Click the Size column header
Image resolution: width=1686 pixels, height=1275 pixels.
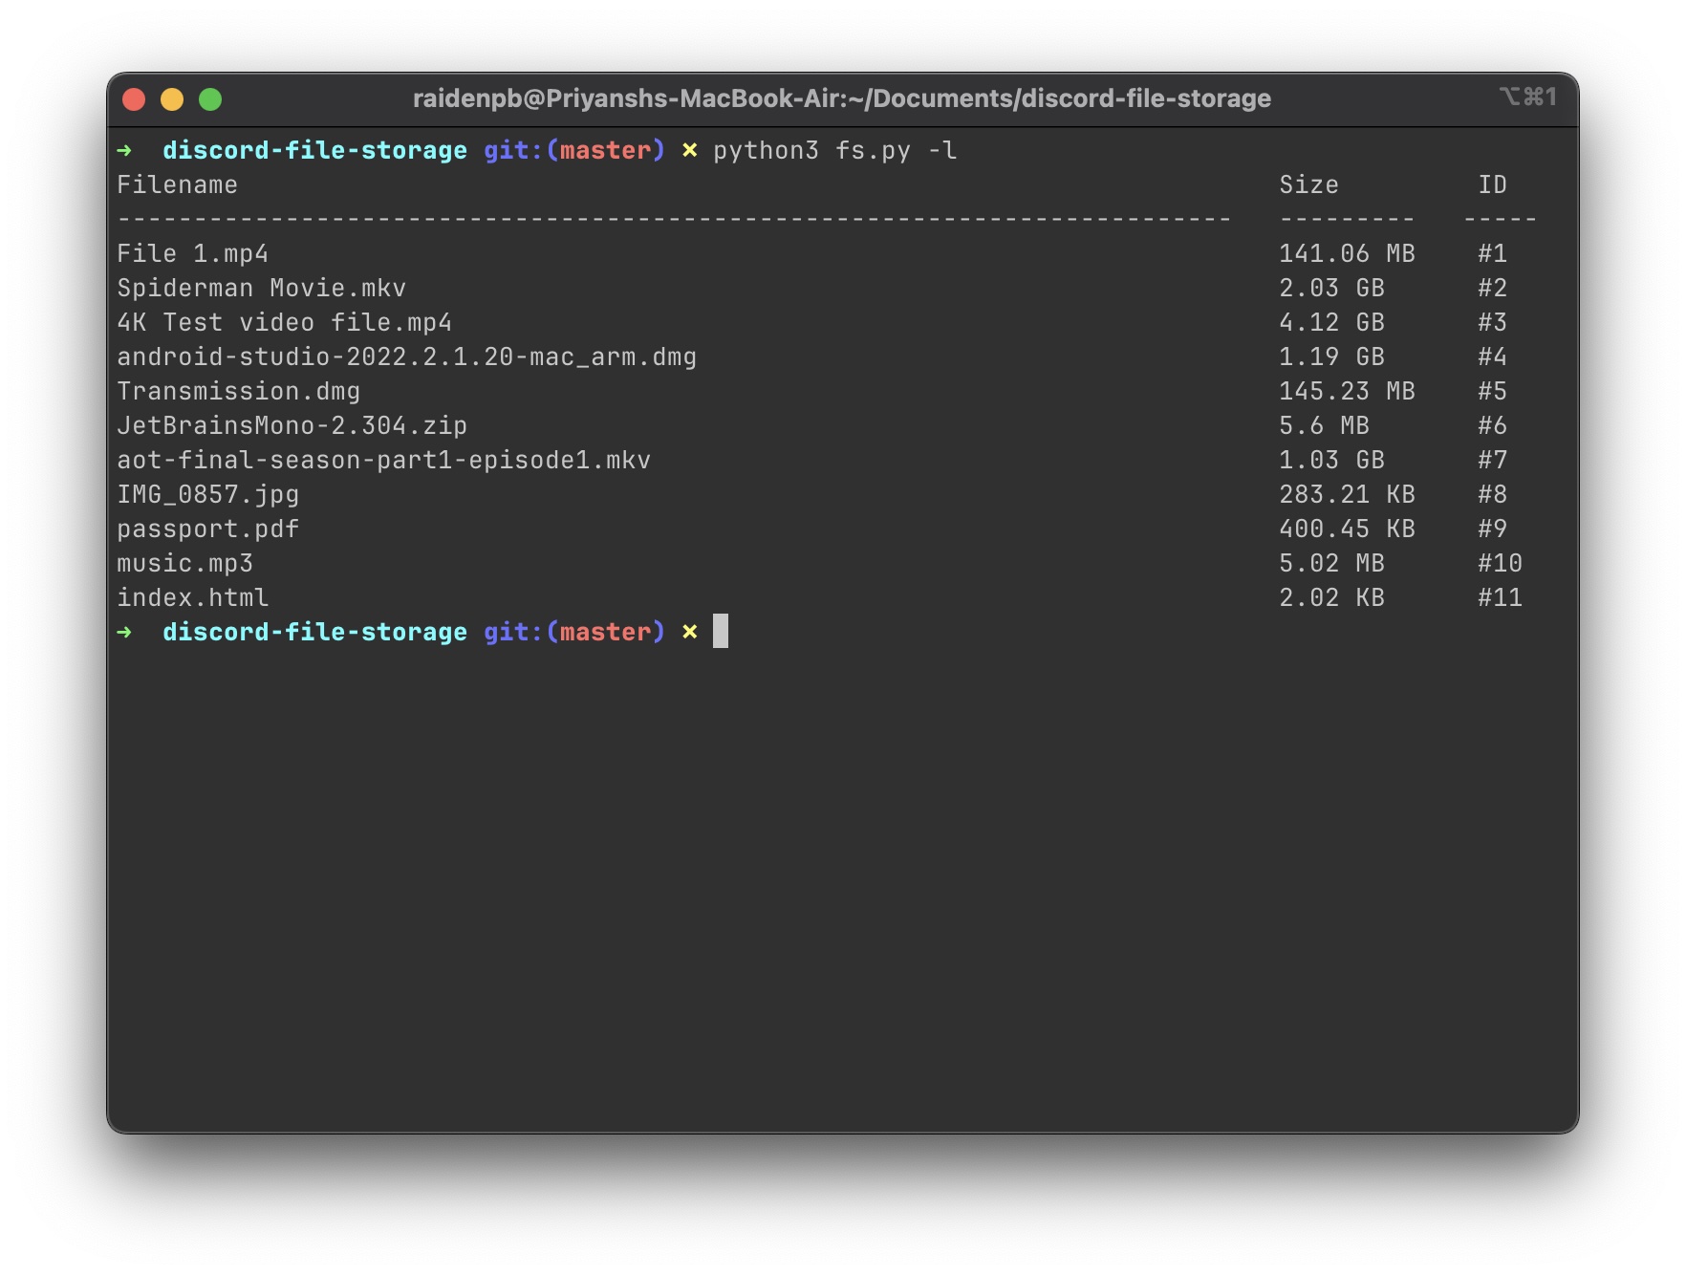pos(1308,184)
